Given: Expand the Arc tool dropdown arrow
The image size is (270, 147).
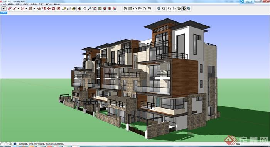Looking at the screenshot, I should pyautogui.click(x=26, y=8).
